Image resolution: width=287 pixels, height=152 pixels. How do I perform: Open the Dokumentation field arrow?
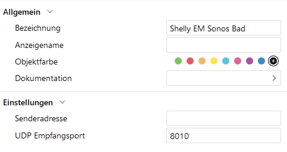point(274,78)
